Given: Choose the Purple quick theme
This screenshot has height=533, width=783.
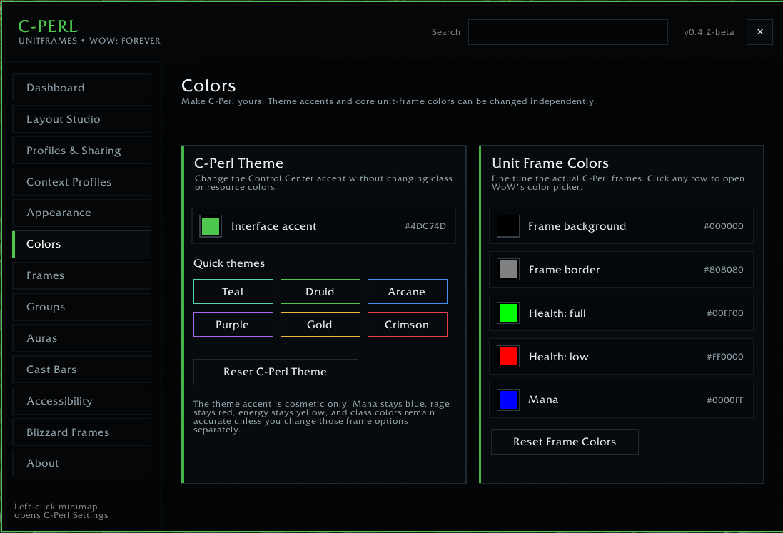Looking at the screenshot, I should click(x=233, y=325).
